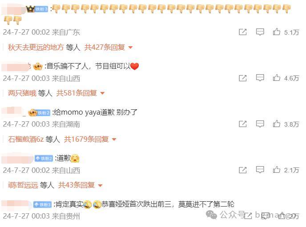Screen dimensions: 306x227
Task: Open the i陈哲远远 username link
Action: (23, 185)
